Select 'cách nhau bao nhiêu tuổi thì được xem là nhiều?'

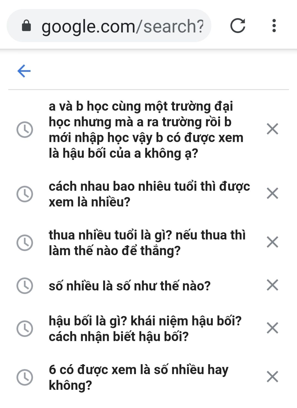[149, 194]
